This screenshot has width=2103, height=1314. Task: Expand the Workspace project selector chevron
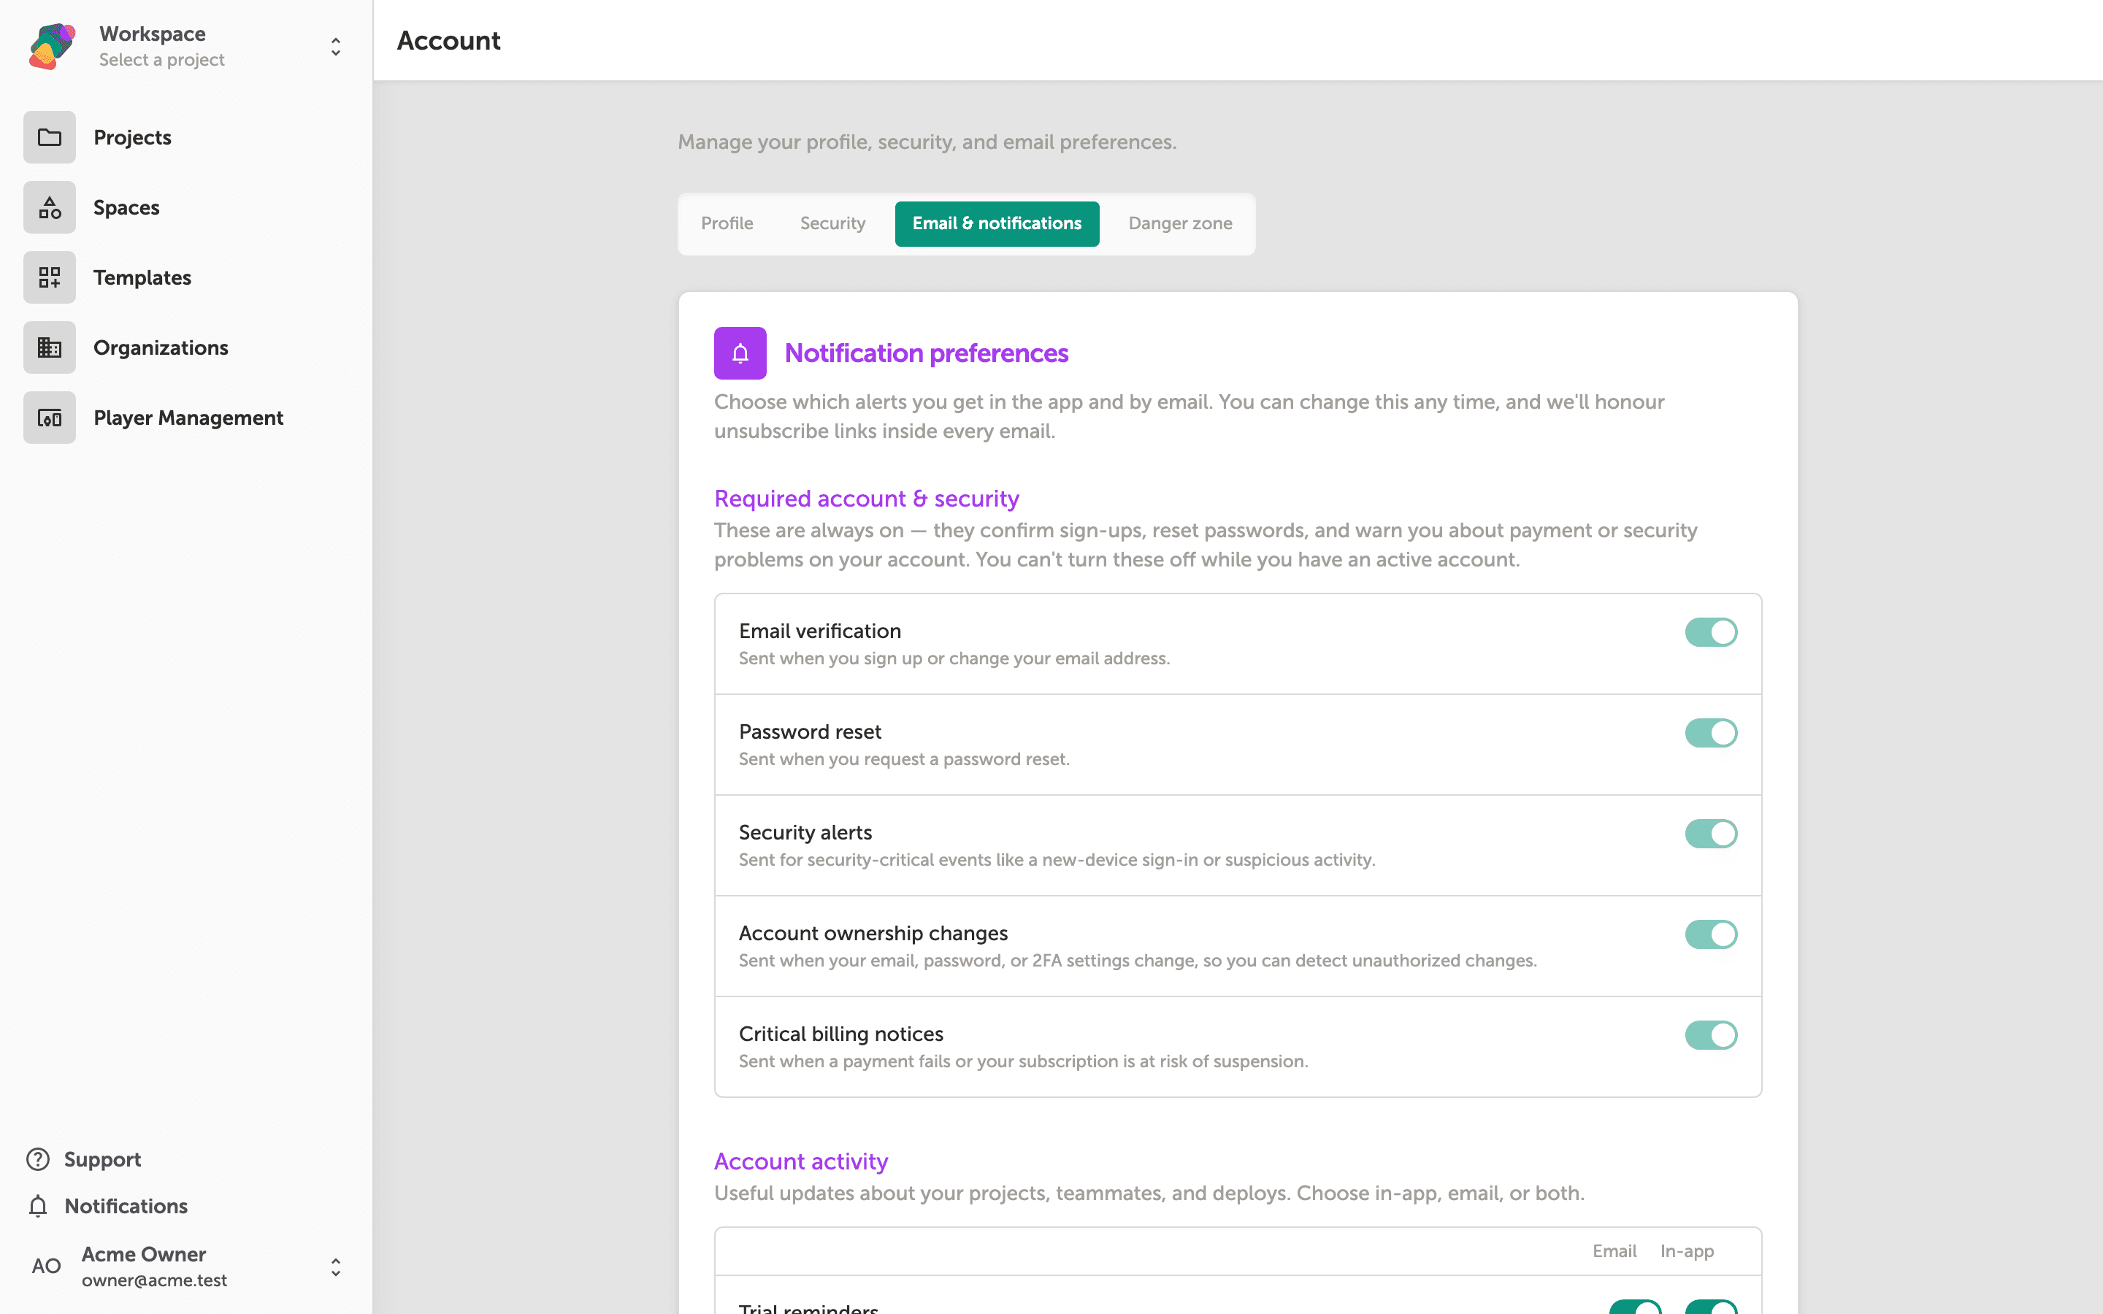tap(335, 47)
